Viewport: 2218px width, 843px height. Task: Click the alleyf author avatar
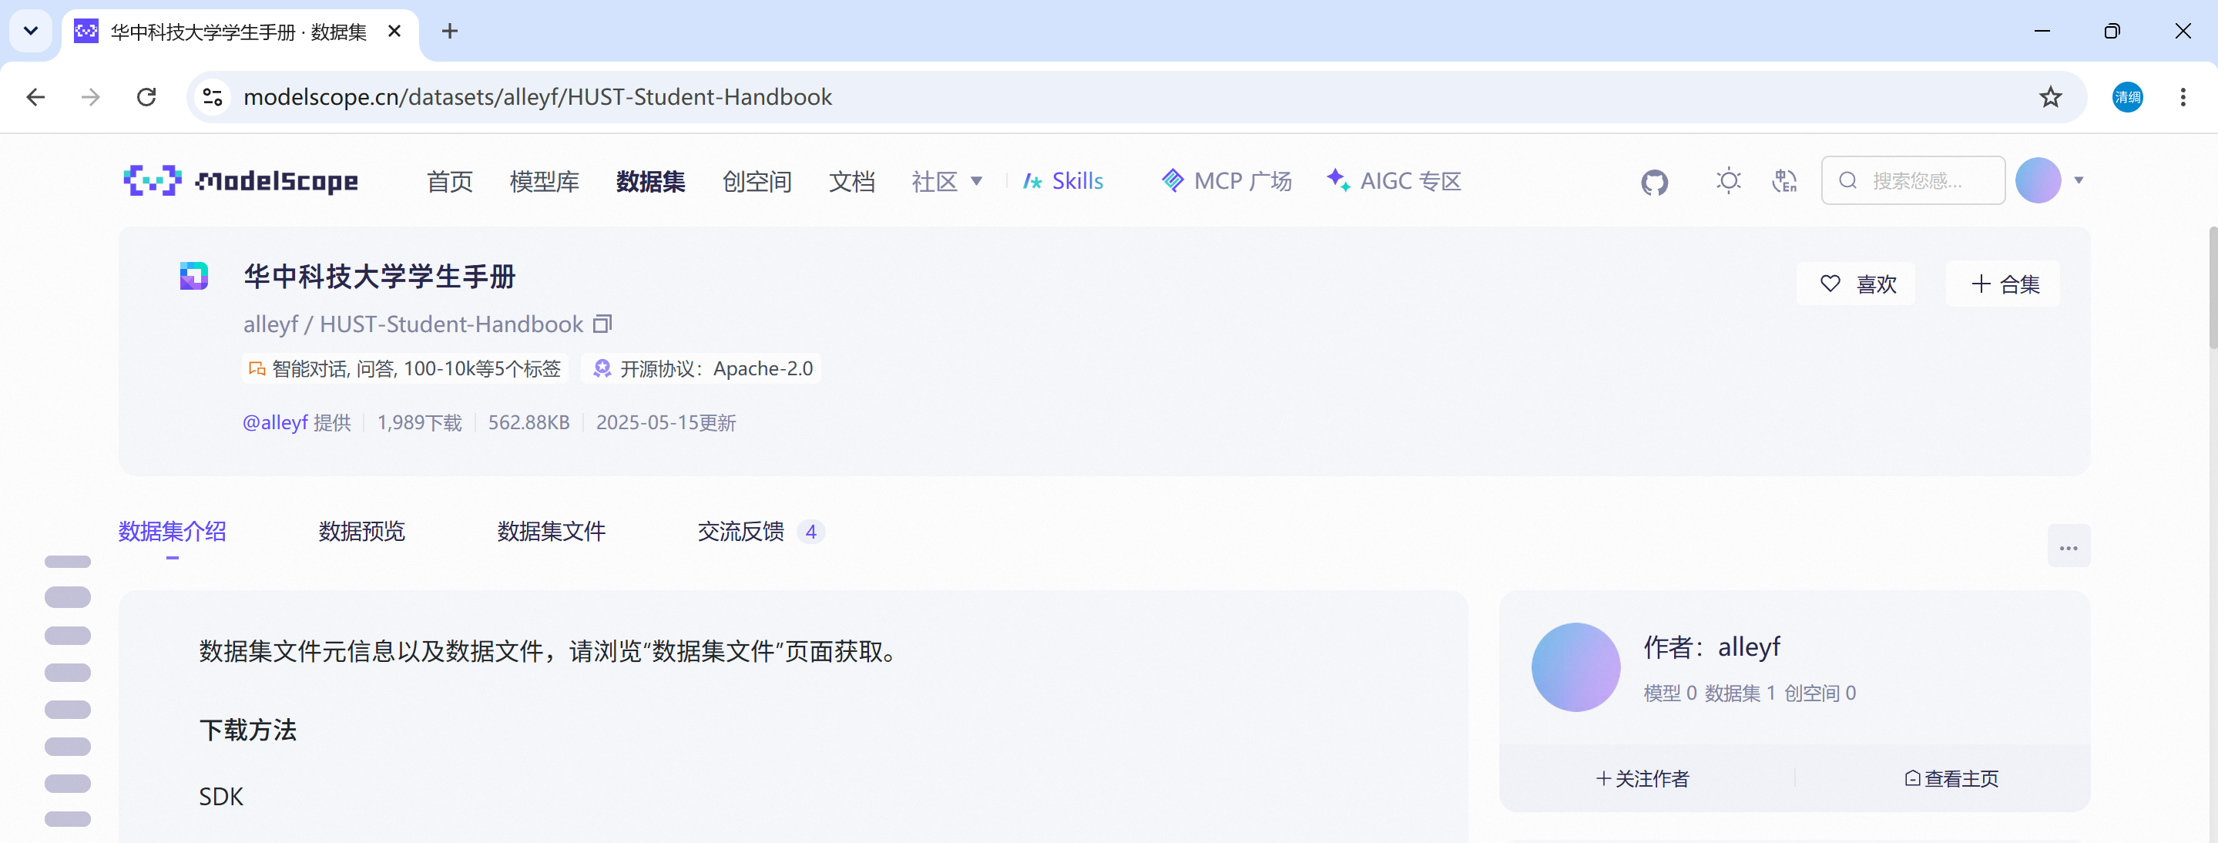1575,667
